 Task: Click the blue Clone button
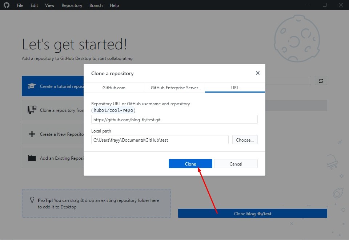[x=190, y=164]
